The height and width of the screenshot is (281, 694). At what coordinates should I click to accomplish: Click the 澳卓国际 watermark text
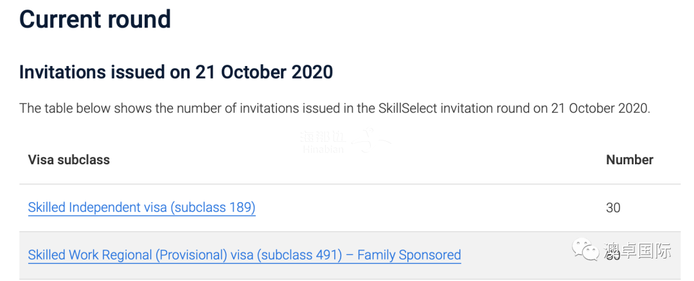click(636, 250)
